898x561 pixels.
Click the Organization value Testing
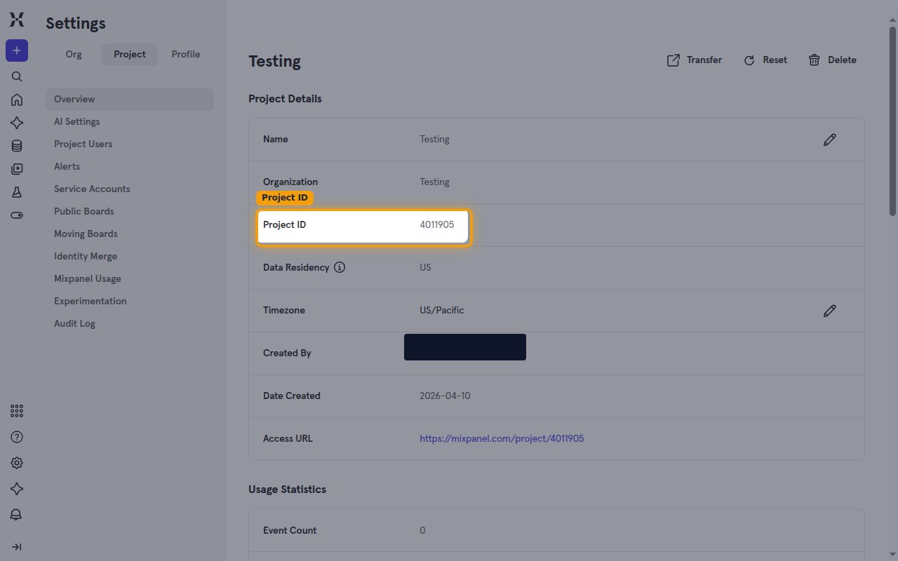(434, 182)
